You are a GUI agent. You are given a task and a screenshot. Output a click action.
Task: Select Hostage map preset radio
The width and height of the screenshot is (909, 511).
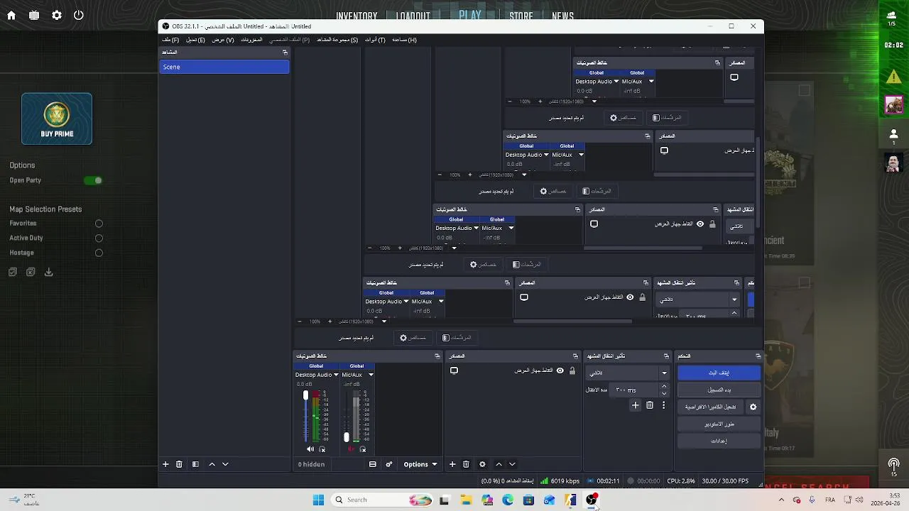(99, 253)
